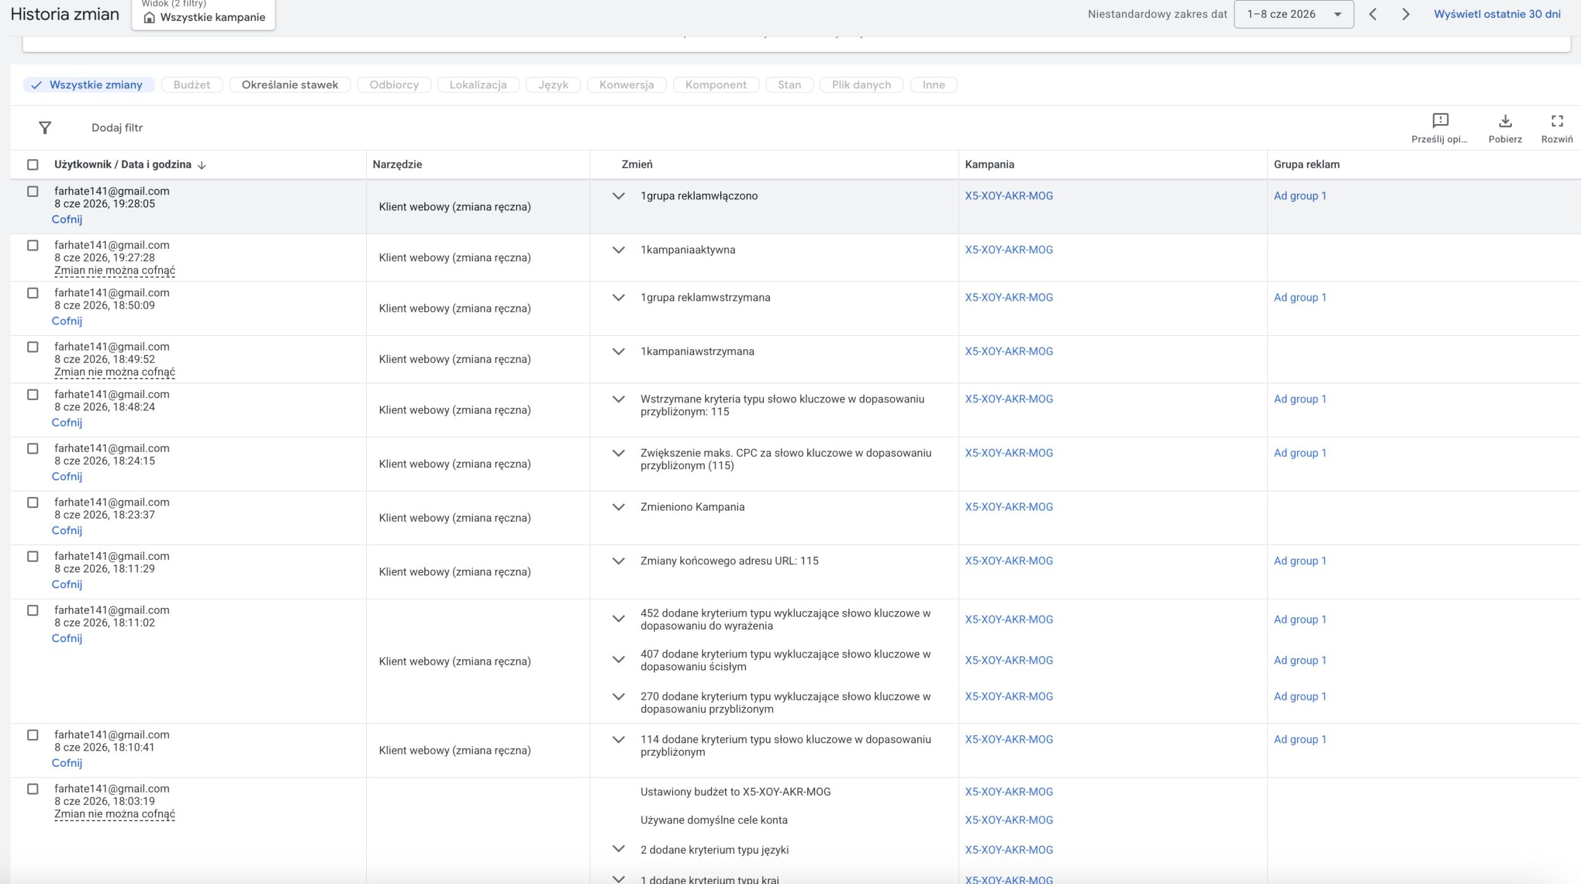Check the row dated 8 cze 2026, 18:48:24
The width and height of the screenshot is (1581, 884).
point(33,394)
